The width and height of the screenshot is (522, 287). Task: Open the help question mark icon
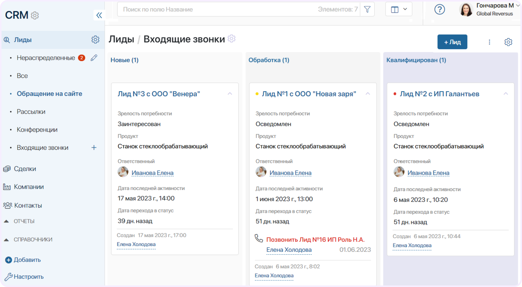tap(440, 10)
